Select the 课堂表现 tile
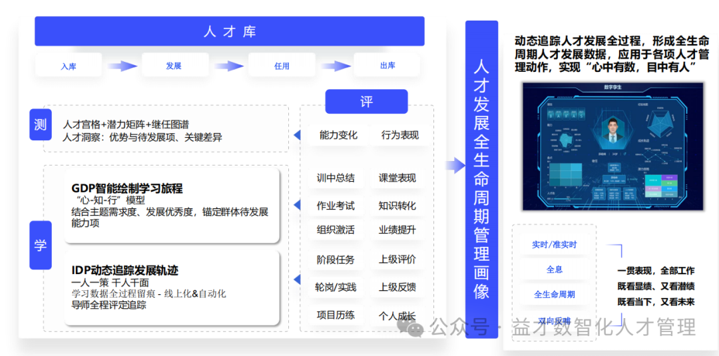Image resolution: width=719 pixels, height=356 pixels. pyautogui.click(x=397, y=178)
